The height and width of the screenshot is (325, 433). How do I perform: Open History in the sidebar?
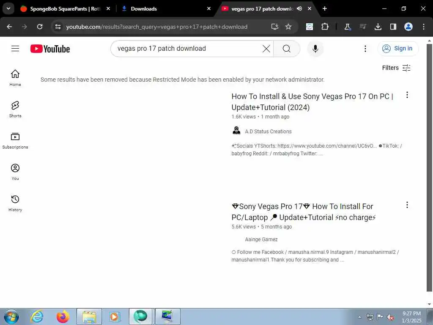pos(15,203)
